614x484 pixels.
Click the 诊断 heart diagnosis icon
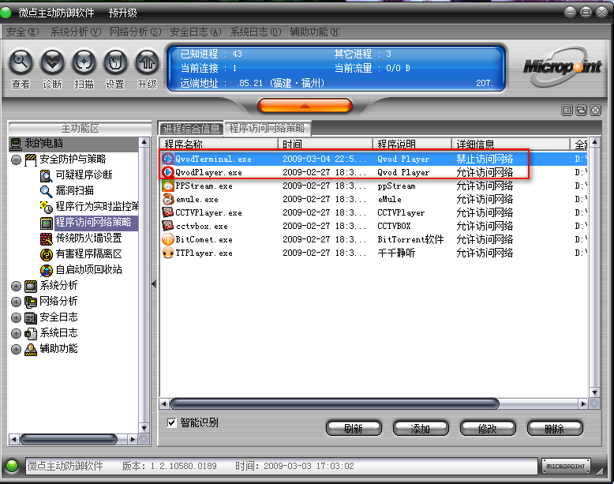[x=52, y=62]
